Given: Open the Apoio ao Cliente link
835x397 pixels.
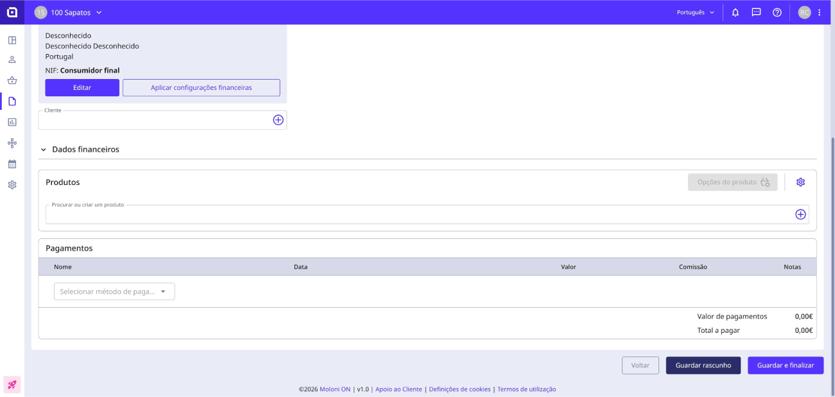Looking at the screenshot, I should coord(399,389).
